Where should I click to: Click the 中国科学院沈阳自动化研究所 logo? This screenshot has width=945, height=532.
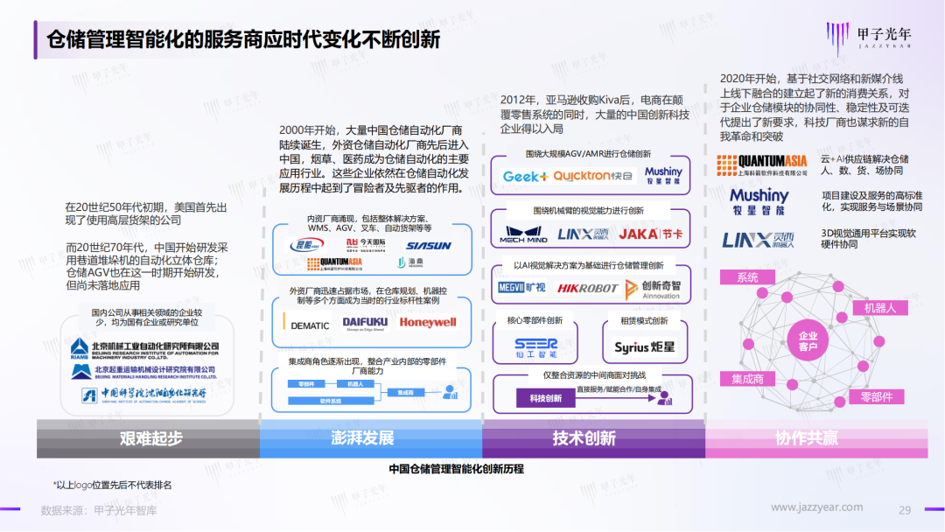(x=143, y=395)
